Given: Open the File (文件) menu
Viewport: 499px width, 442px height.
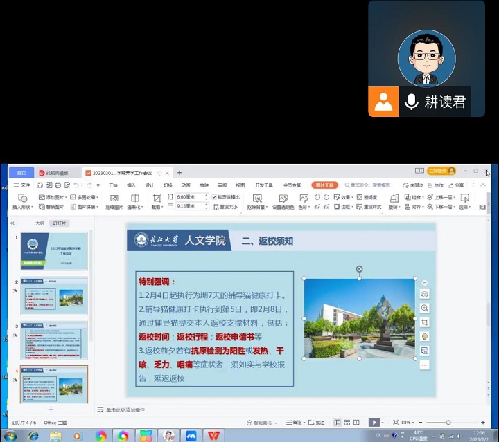Looking at the screenshot, I should pyautogui.click(x=22, y=185).
